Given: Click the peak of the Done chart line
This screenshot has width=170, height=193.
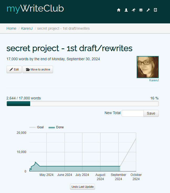Looking at the screenshot, I should [35, 162].
